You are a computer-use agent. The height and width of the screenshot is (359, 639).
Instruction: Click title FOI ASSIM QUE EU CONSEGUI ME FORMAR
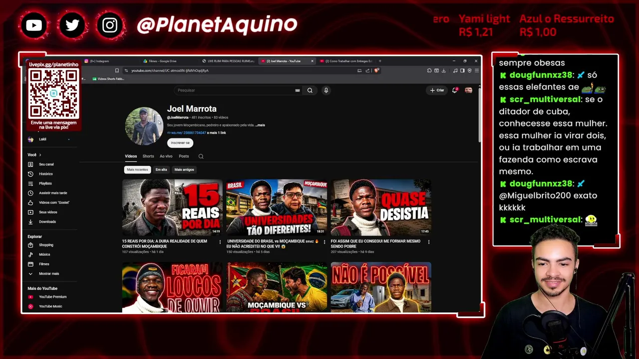(375, 243)
